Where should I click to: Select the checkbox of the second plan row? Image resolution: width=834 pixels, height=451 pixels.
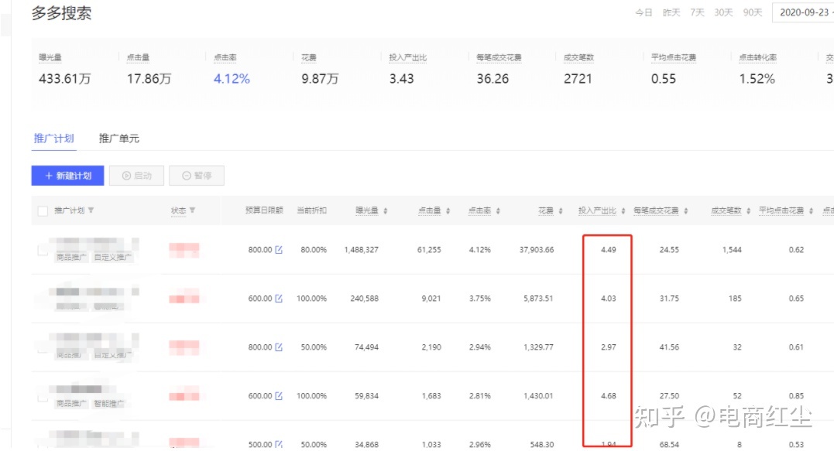coord(43,299)
